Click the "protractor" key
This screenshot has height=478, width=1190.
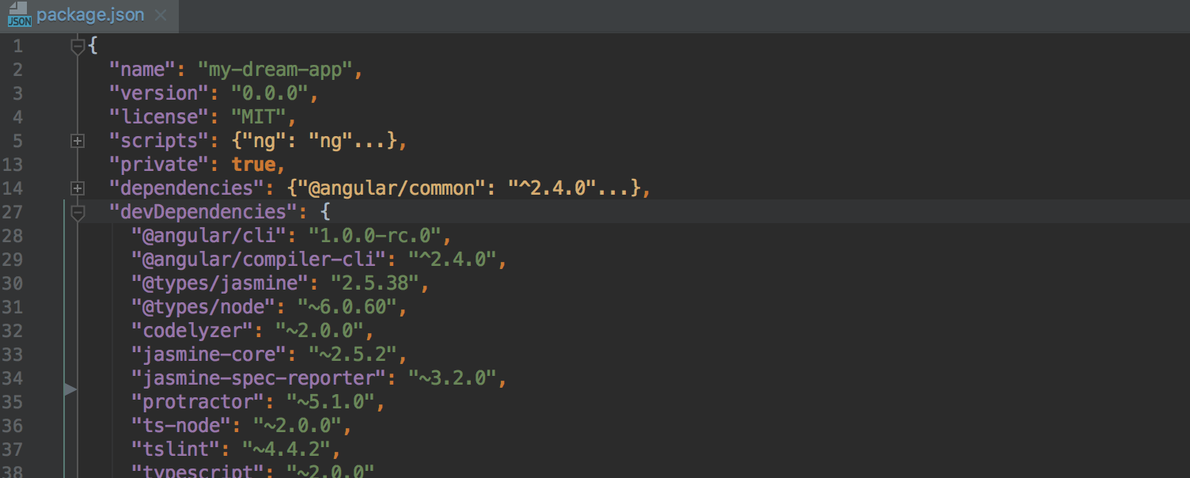coord(198,402)
